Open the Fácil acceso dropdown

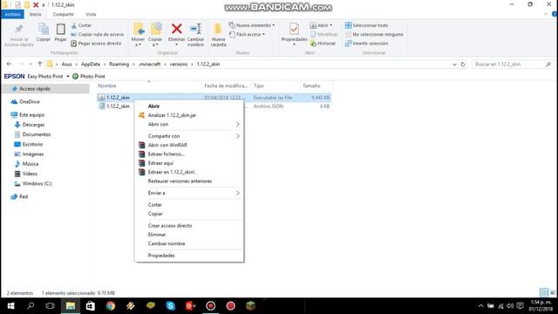tap(248, 35)
